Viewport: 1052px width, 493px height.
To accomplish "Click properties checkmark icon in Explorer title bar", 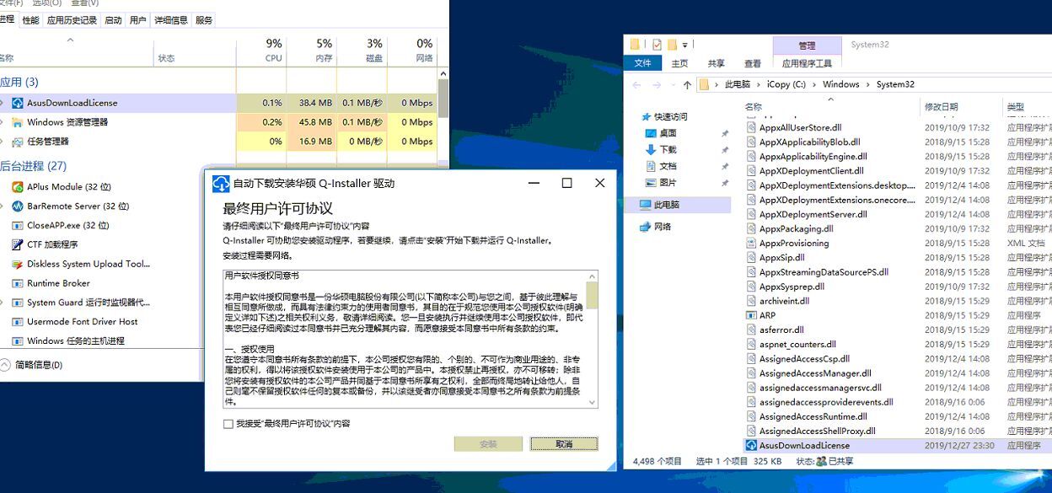I will point(657,45).
